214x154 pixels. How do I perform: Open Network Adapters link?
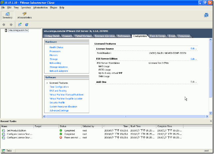(59, 71)
